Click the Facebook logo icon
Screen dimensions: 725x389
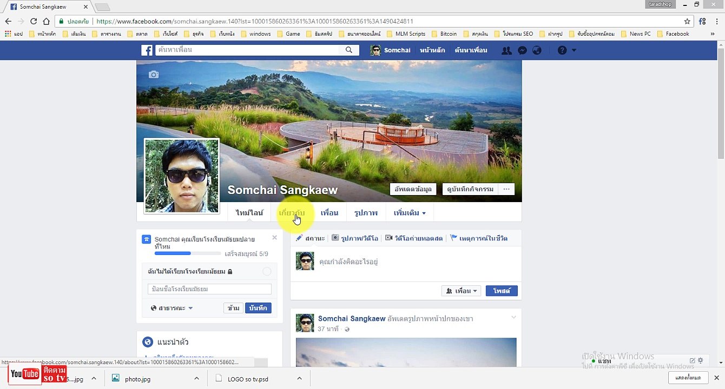click(147, 50)
